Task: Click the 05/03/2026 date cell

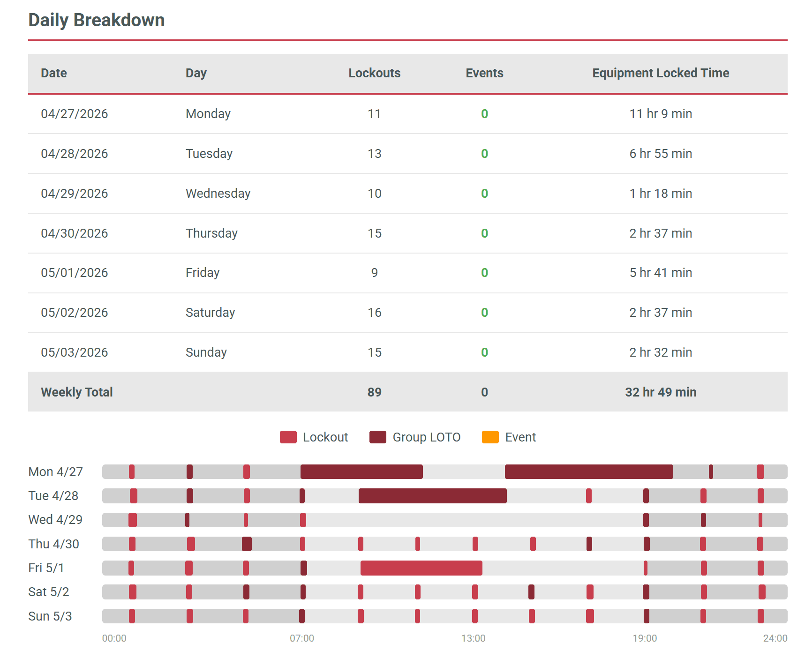Action: click(x=75, y=352)
